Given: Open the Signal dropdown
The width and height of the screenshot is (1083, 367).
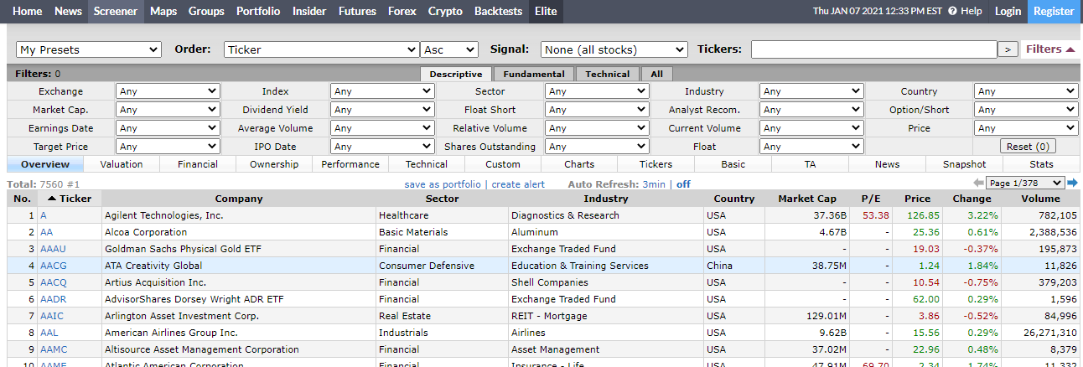Looking at the screenshot, I should pos(614,49).
